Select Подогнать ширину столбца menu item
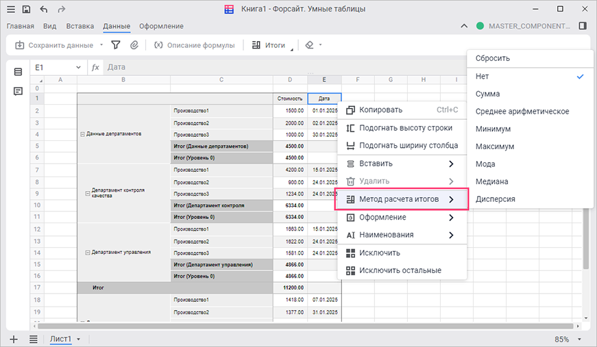597x347 pixels. pos(402,146)
